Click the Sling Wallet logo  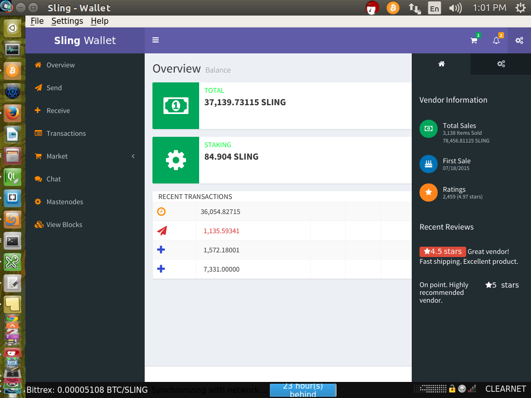(85, 40)
